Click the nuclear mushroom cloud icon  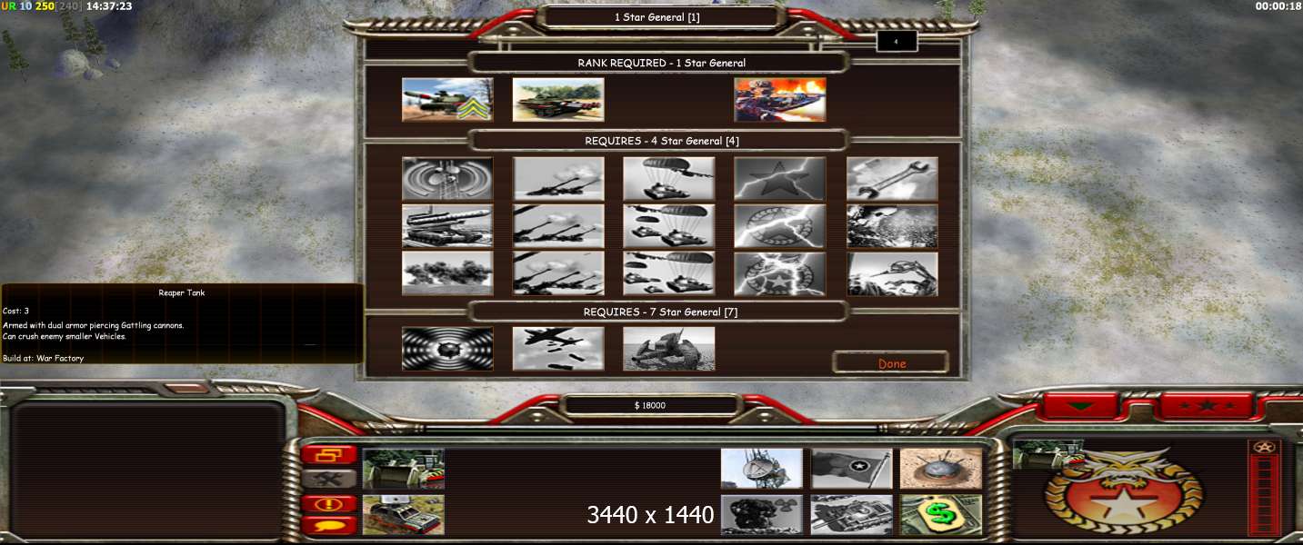tap(762, 515)
